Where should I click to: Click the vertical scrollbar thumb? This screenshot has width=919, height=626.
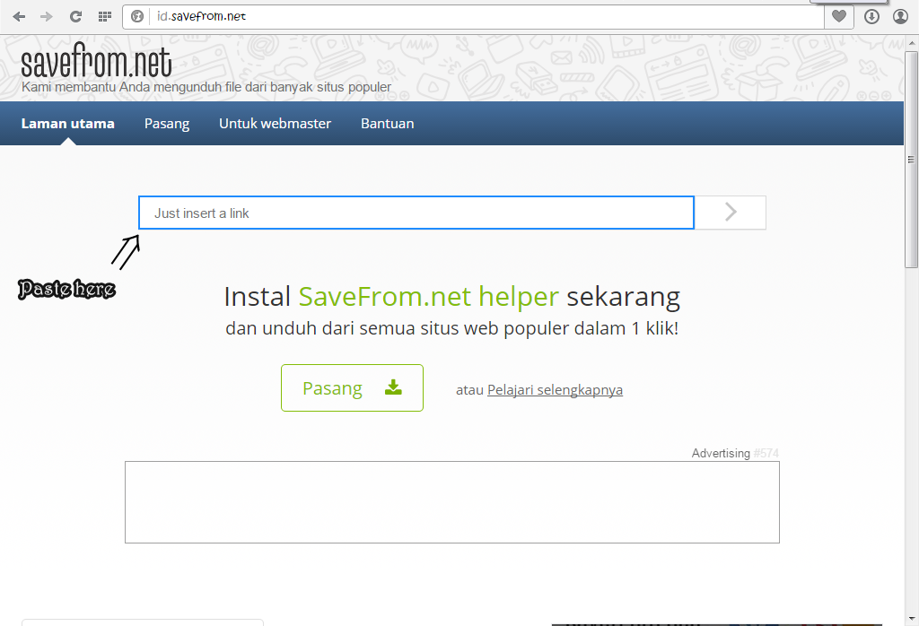point(911,160)
